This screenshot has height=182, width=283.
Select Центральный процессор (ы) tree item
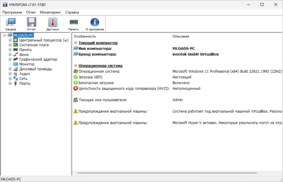tap(44, 40)
